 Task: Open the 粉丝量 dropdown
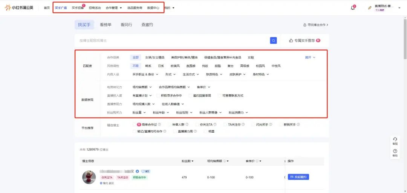click(x=139, y=112)
